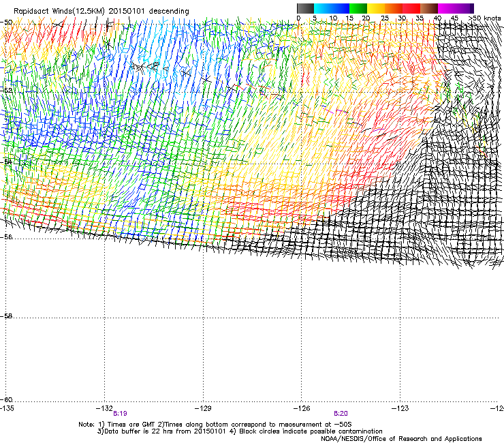Screen dimensions: 504x443
Task: Click the blue 10-15 knots legend color
Action: pyautogui.click(x=341, y=8)
